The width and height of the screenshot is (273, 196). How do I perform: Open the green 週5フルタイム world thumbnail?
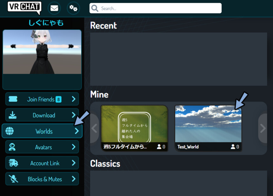134,124
